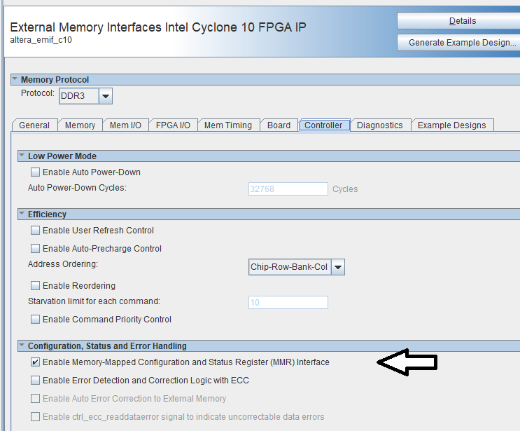The height and width of the screenshot is (431, 520).
Task: Open the Address Ordering dropdown
Action: pyautogui.click(x=297, y=267)
